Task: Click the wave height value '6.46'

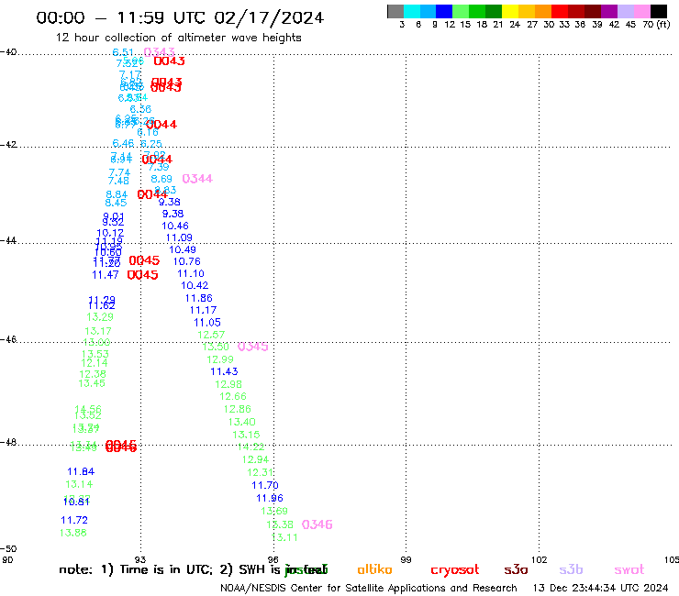Action: [x=124, y=144]
